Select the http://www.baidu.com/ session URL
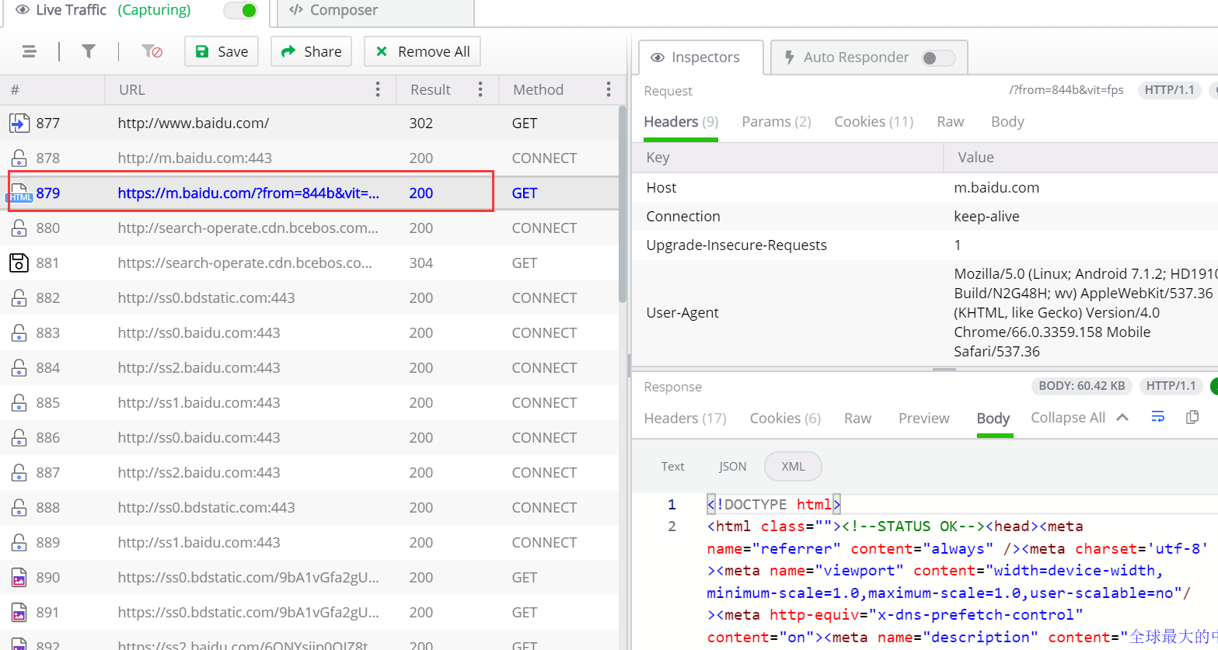Screen dimensions: 1218x650 tap(194, 123)
